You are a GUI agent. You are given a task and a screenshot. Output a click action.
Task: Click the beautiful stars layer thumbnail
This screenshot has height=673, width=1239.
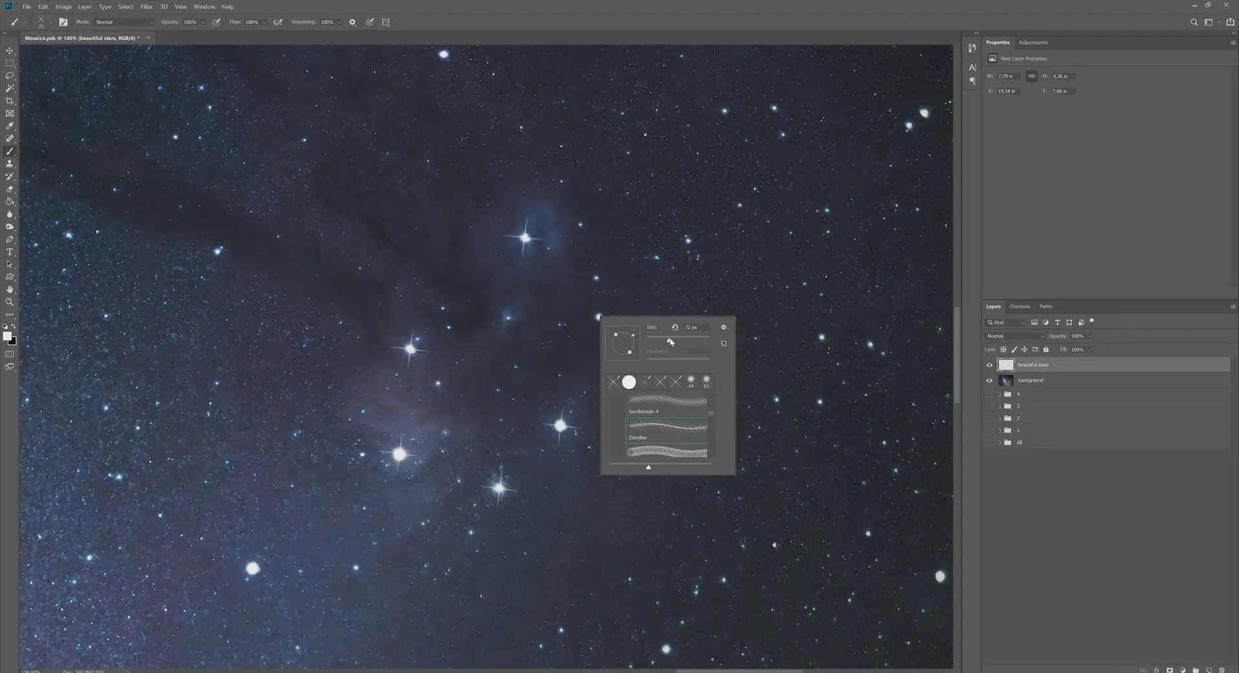[1006, 365]
